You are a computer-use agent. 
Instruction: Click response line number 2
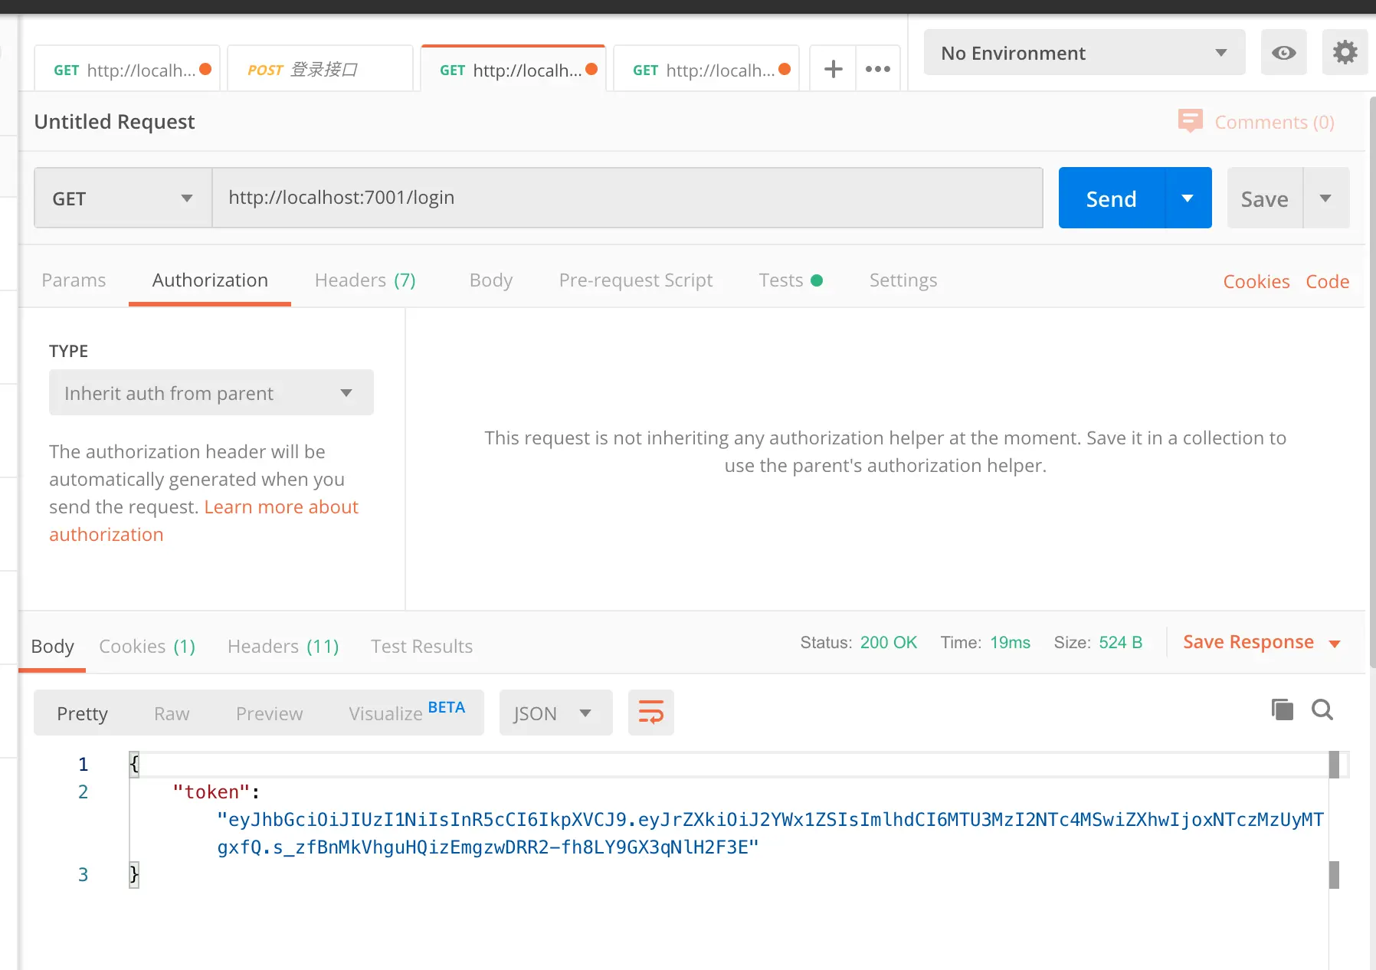(84, 791)
